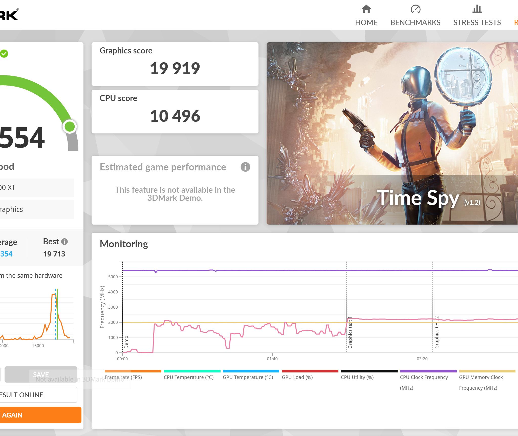
Task: Click the Time Spy benchmark image
Action: [392, 133]
